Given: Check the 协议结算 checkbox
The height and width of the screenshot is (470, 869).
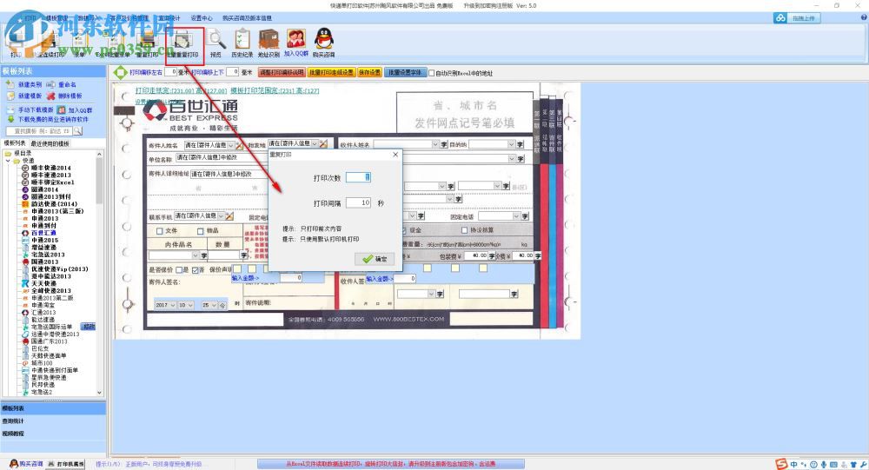Looking at the screenshot, I should (x=464, y=230).
